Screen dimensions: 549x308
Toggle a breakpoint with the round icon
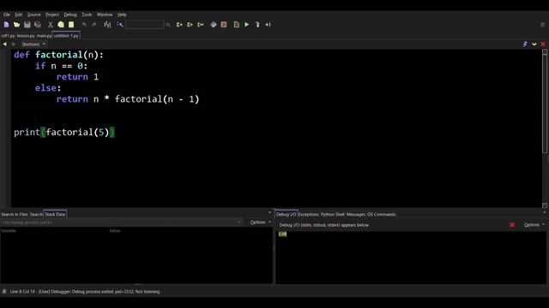coord(214,25)
